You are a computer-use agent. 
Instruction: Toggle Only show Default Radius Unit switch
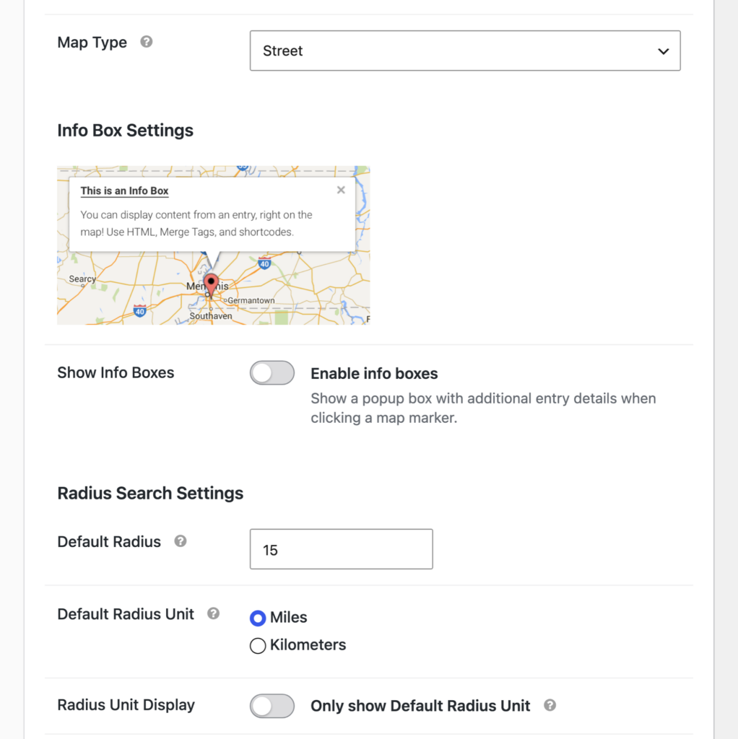pos(272,706)
